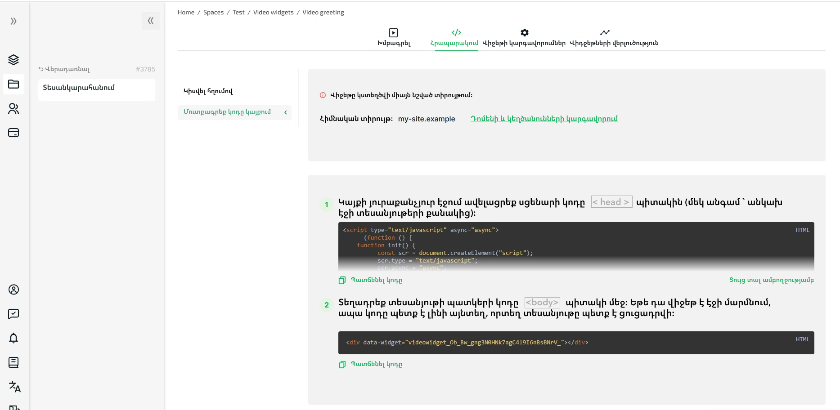Screen dimensions: 840x410
Task: Open the users icon in sidebar
Action: pyautogui.click(x=13, y=108)
